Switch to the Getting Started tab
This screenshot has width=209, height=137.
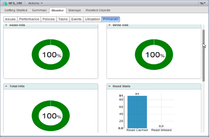(x=16, y=10)
